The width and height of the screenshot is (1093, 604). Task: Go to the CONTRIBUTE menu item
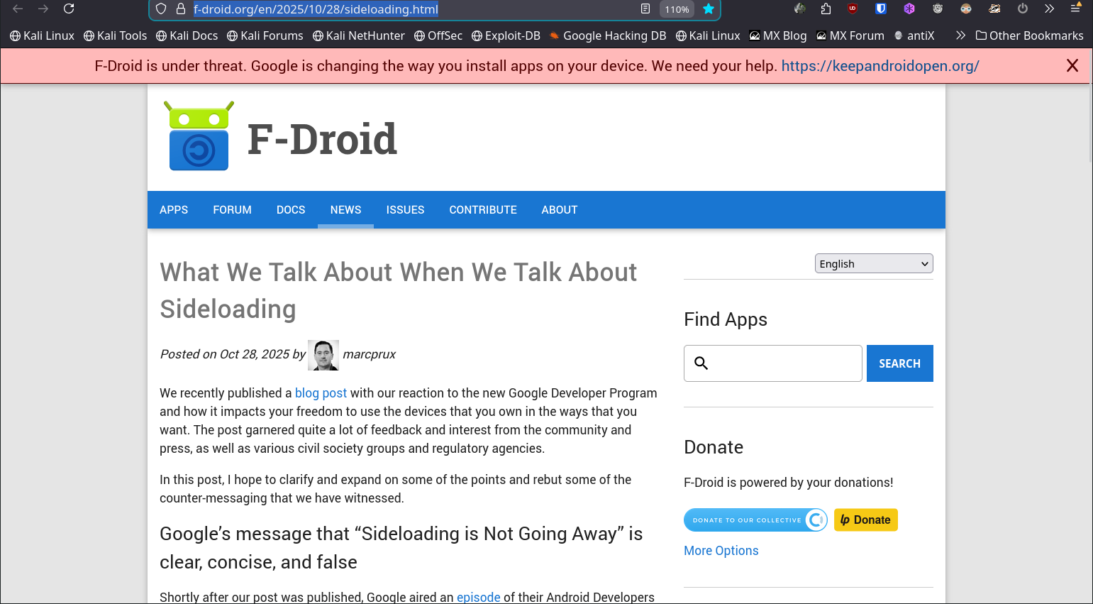(482, 210)
